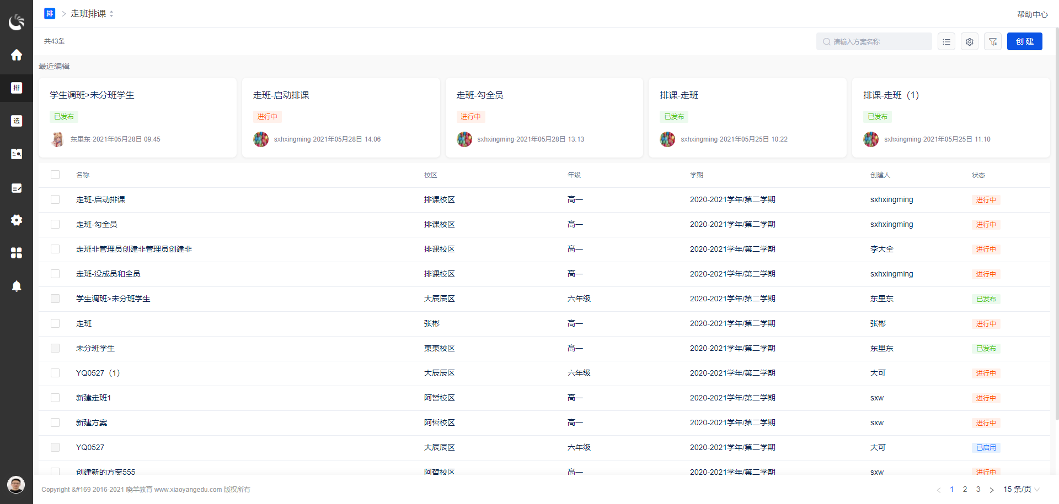This screenshot has width=1059, height=504.
Task: Click the next page chevron in pagination
Action: pos(992,489)
